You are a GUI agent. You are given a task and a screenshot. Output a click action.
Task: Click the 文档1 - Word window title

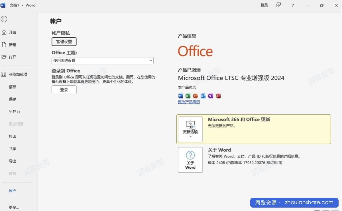click(23, 5)
